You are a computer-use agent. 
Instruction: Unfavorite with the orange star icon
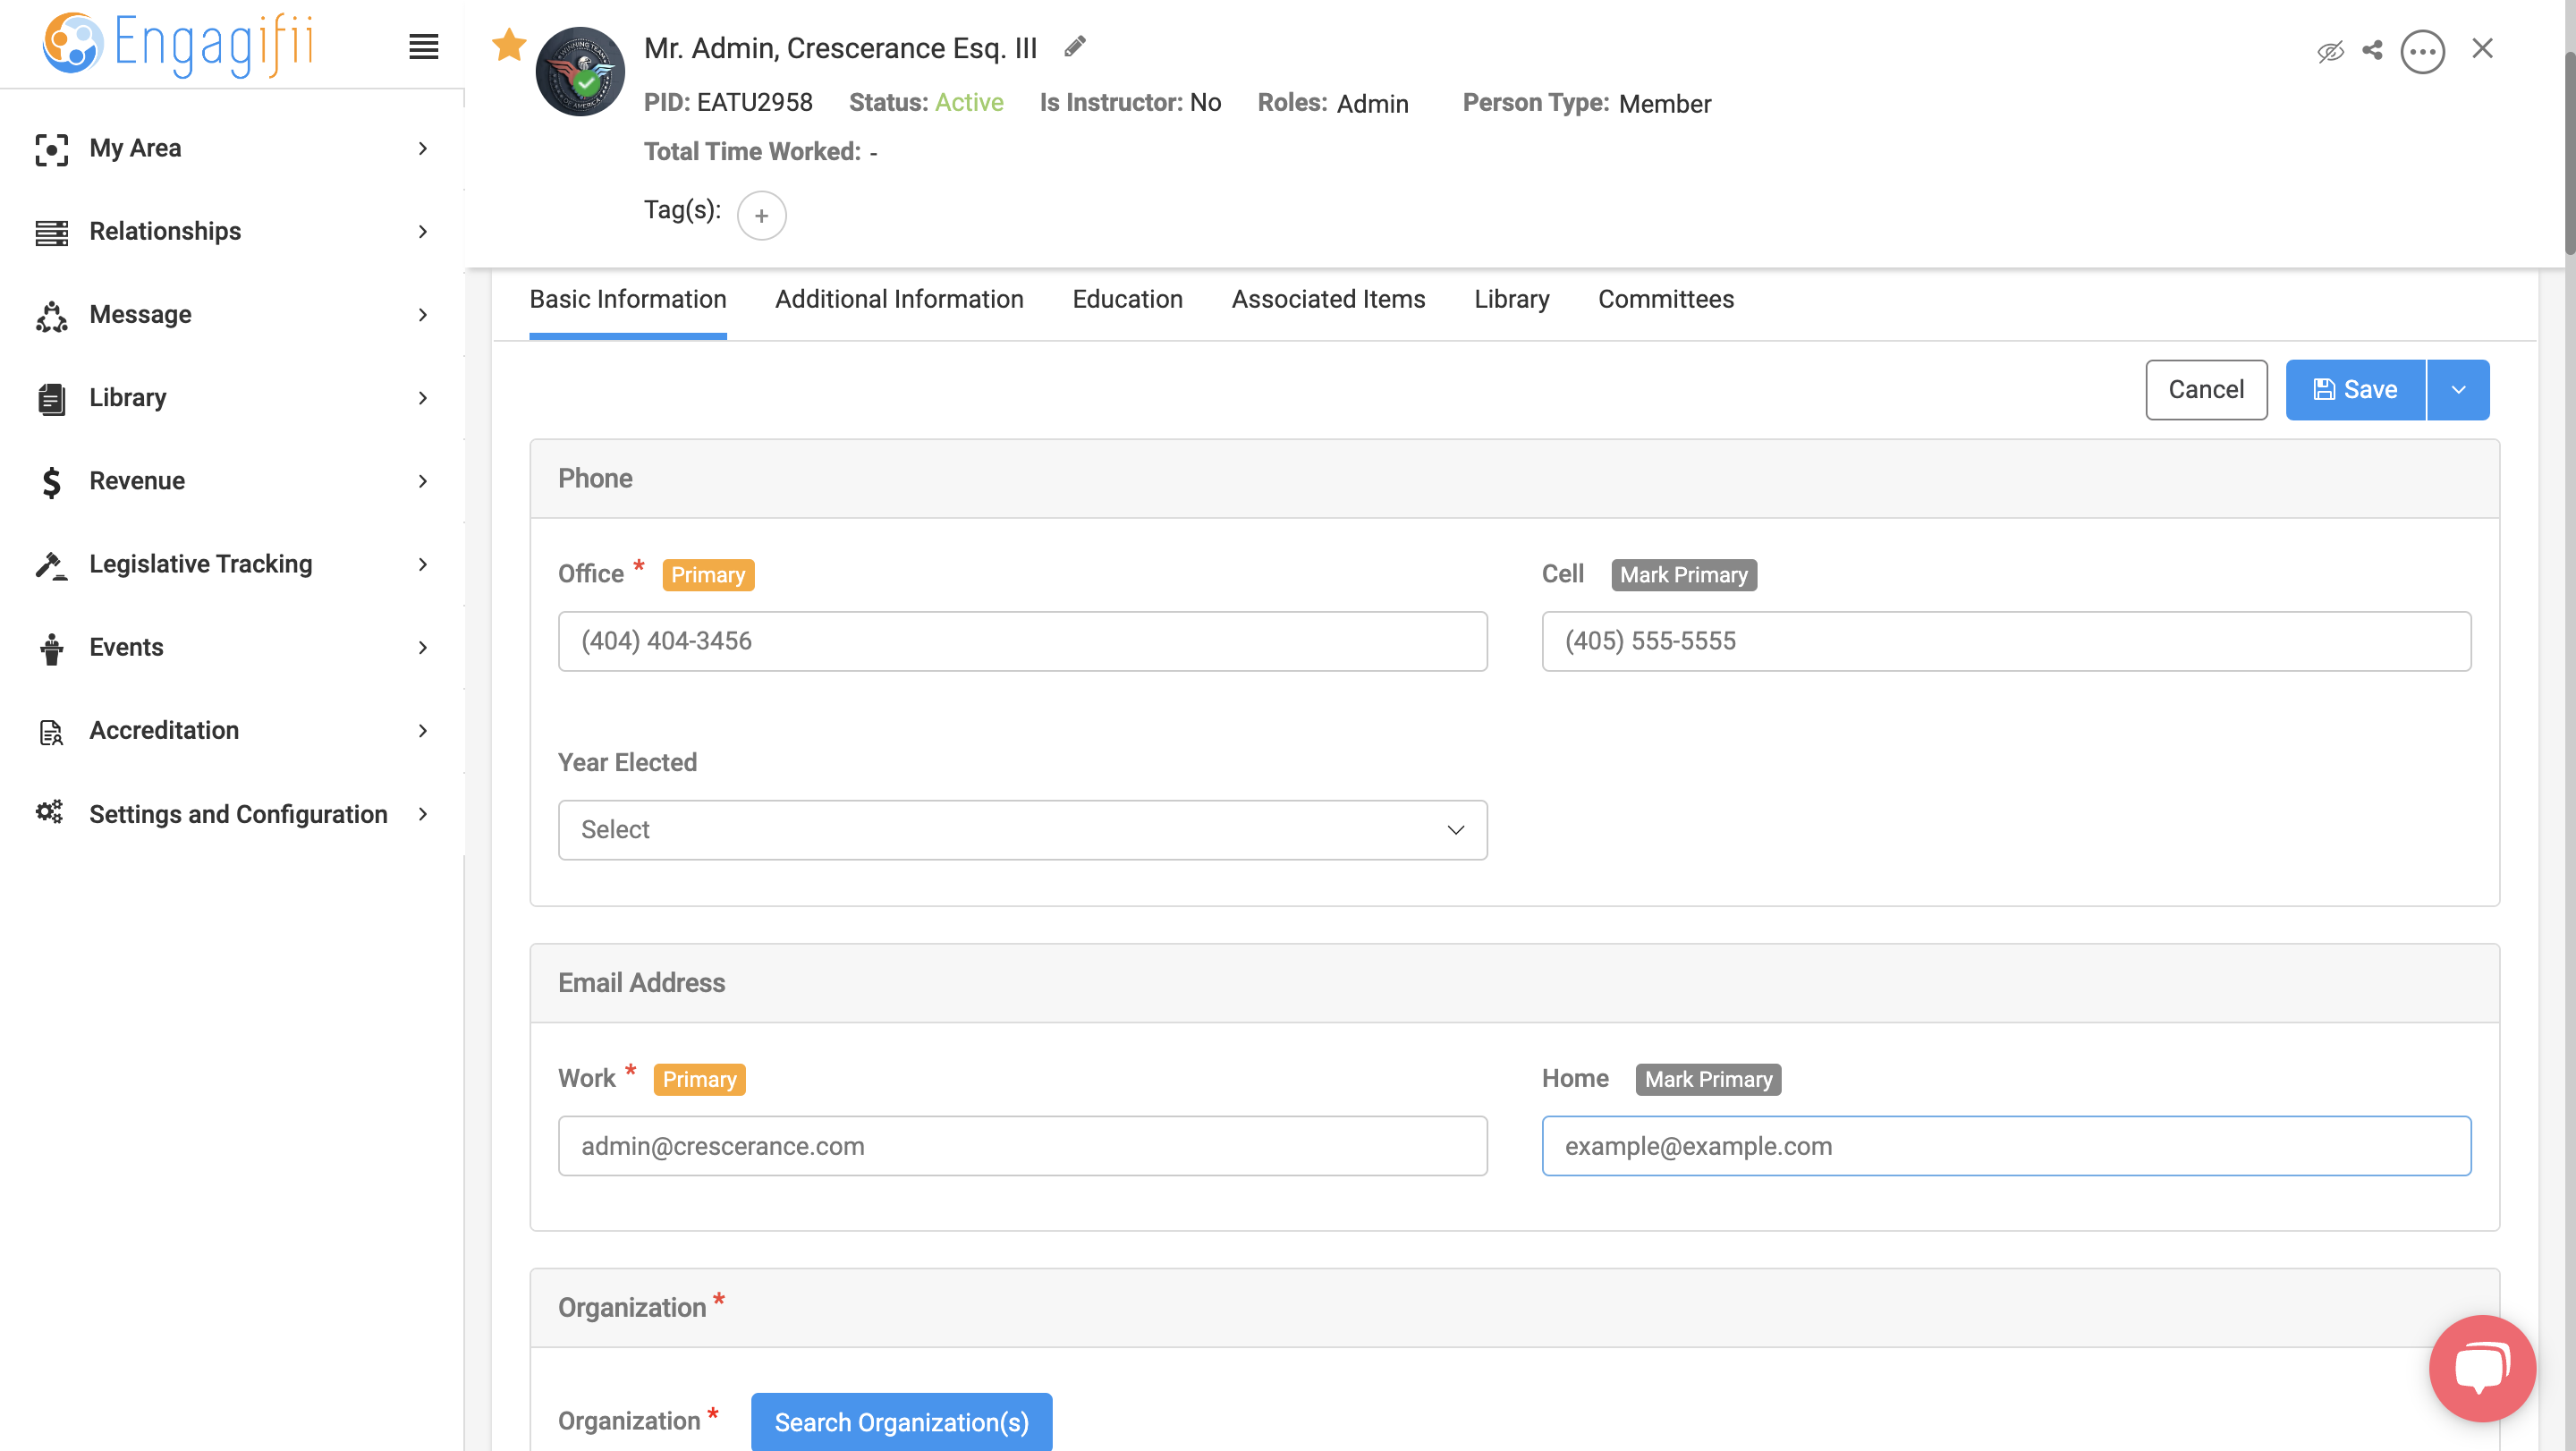pyautogui.click(x=509, y=45)
